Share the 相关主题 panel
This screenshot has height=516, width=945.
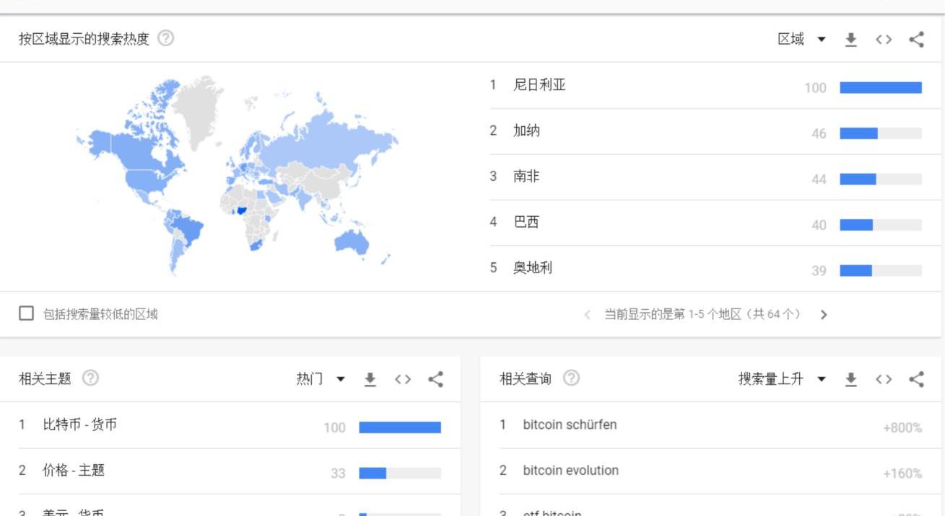point(435,379)
